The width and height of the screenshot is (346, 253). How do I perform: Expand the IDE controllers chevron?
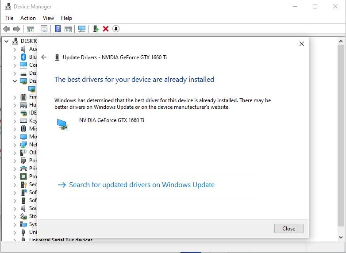(15, 113)
